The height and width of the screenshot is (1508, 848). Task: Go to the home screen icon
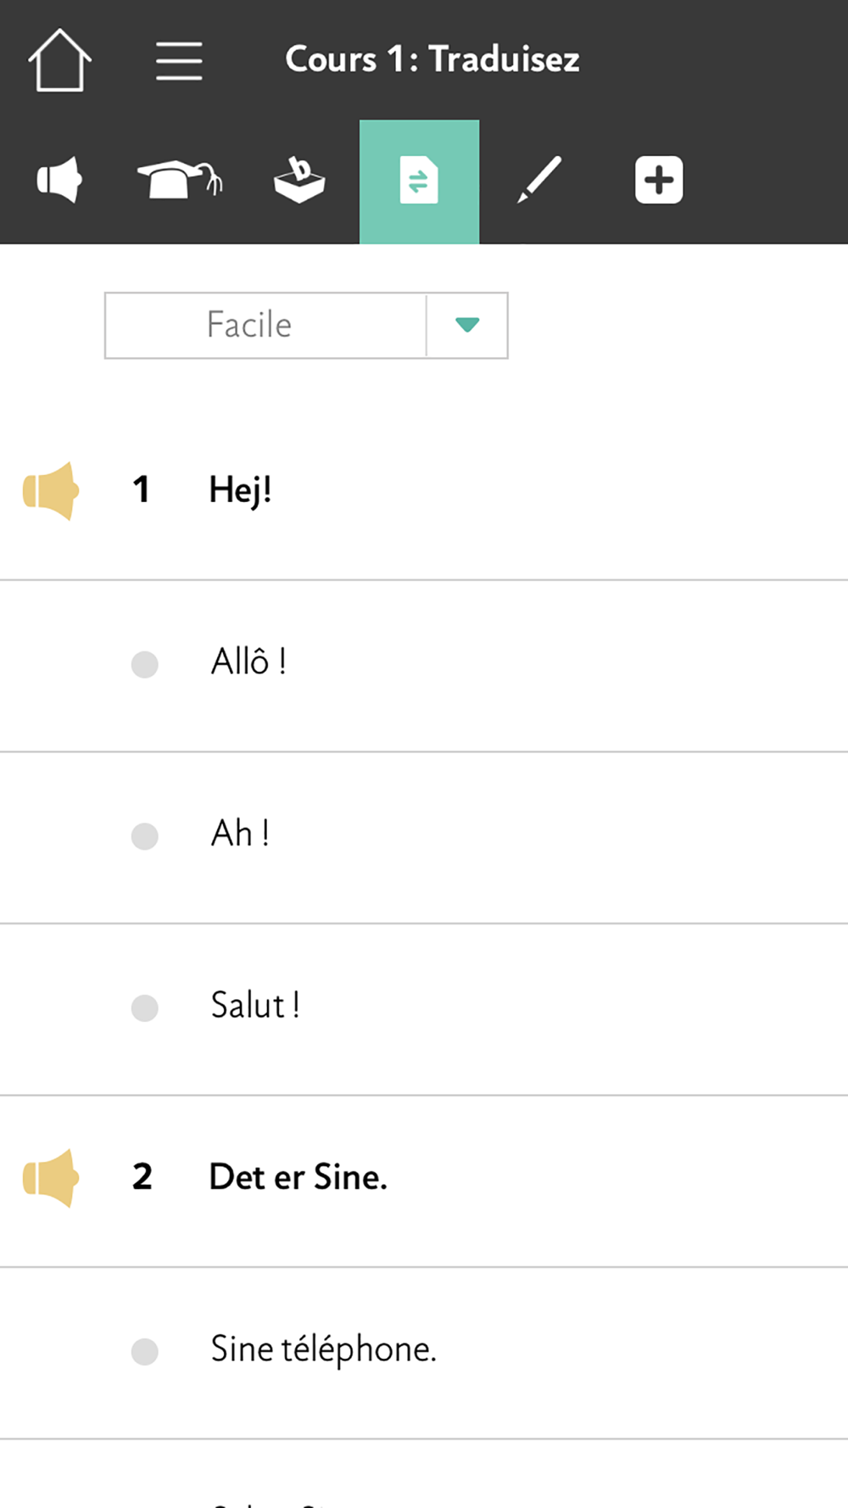click(59, 60)
